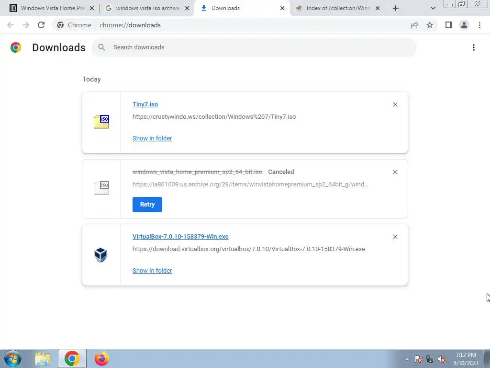Bookmark this tab with the star icon
This screenshot has width=490, height=368.
pos(430,25)
